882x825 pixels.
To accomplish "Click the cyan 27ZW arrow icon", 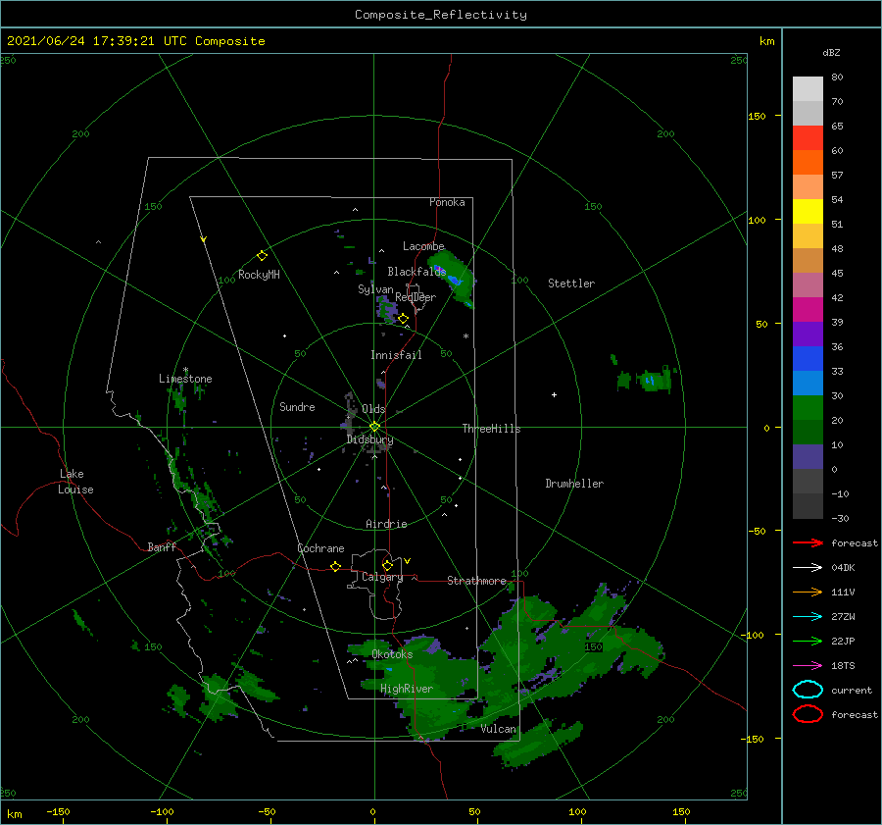I will pyautogui.click(x=808, y=617).
